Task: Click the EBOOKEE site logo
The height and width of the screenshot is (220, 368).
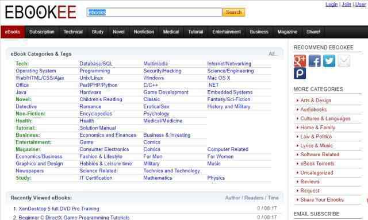Action: point(41,12)
